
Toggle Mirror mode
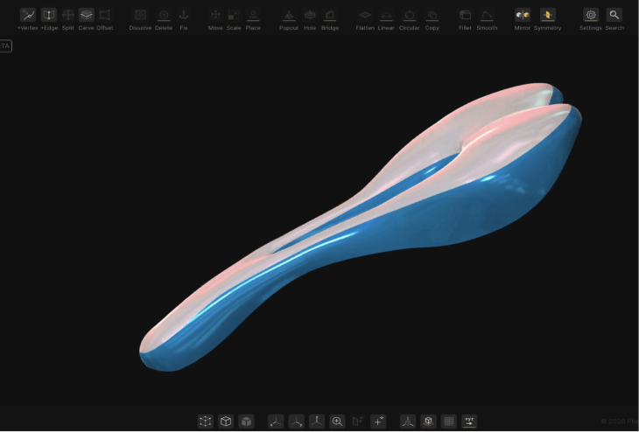(x=523, y=16)
